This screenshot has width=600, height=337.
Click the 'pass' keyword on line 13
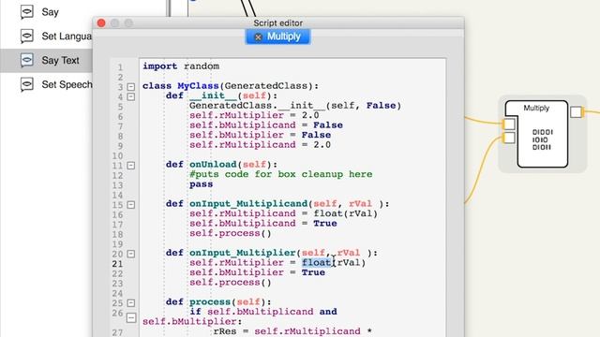point(201,184)
